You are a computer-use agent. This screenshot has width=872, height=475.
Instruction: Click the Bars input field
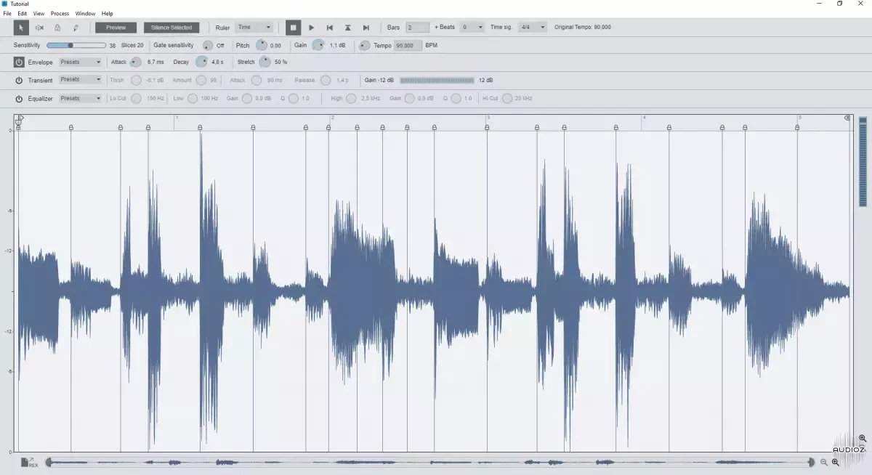coord(418,28)
